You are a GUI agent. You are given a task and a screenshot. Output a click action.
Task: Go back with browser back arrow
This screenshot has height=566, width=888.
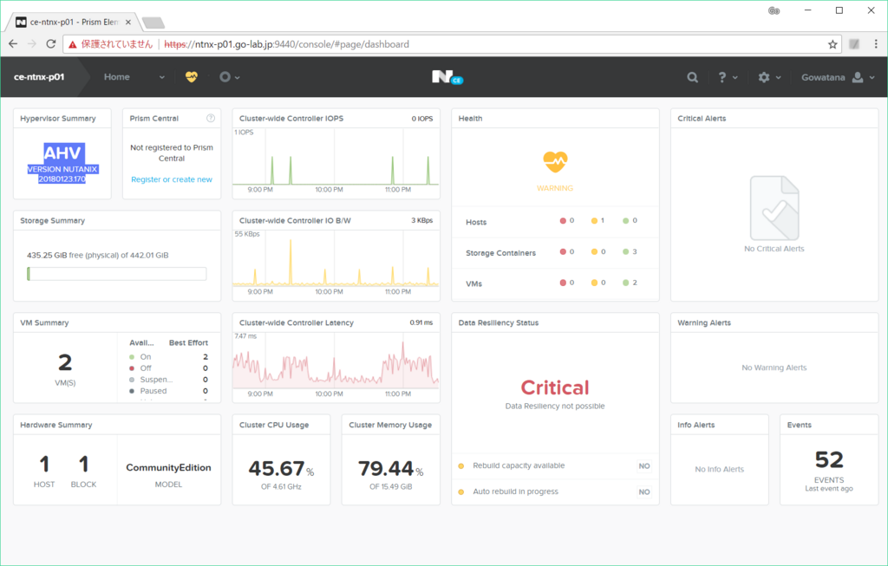pos(13,44)
